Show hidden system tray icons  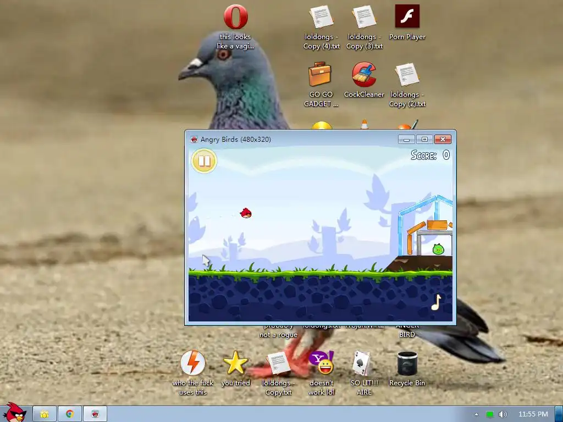[x=477, y=414]
